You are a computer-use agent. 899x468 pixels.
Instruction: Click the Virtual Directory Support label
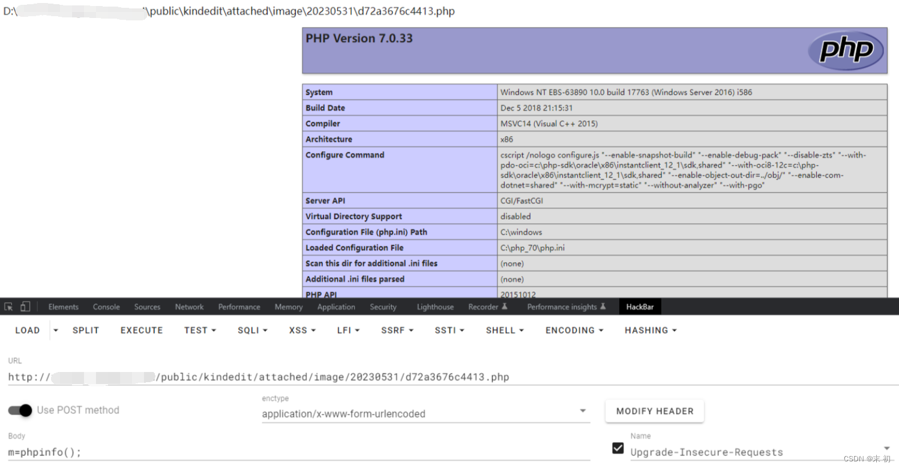coord(353,217)
